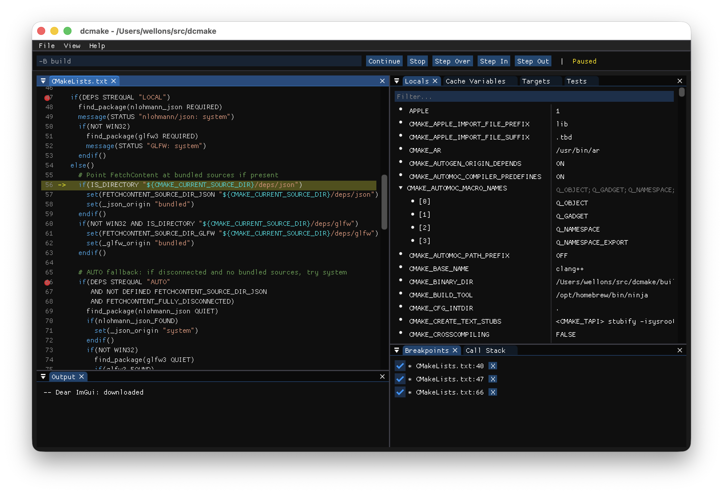This screenshot has width=723, height=494.
Task: Toggle the CMakeLists.txt:66 breakpoint checkbox
Action: [400, 392]
